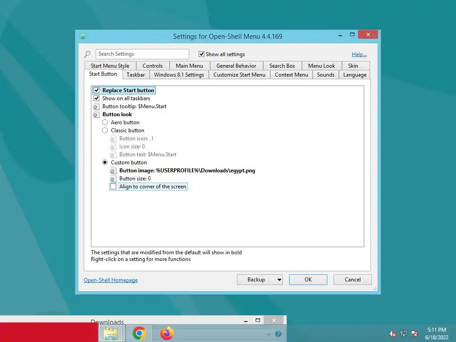456x342 pixels.
Task: Click the Cancel button
Action: coord(353,280)
